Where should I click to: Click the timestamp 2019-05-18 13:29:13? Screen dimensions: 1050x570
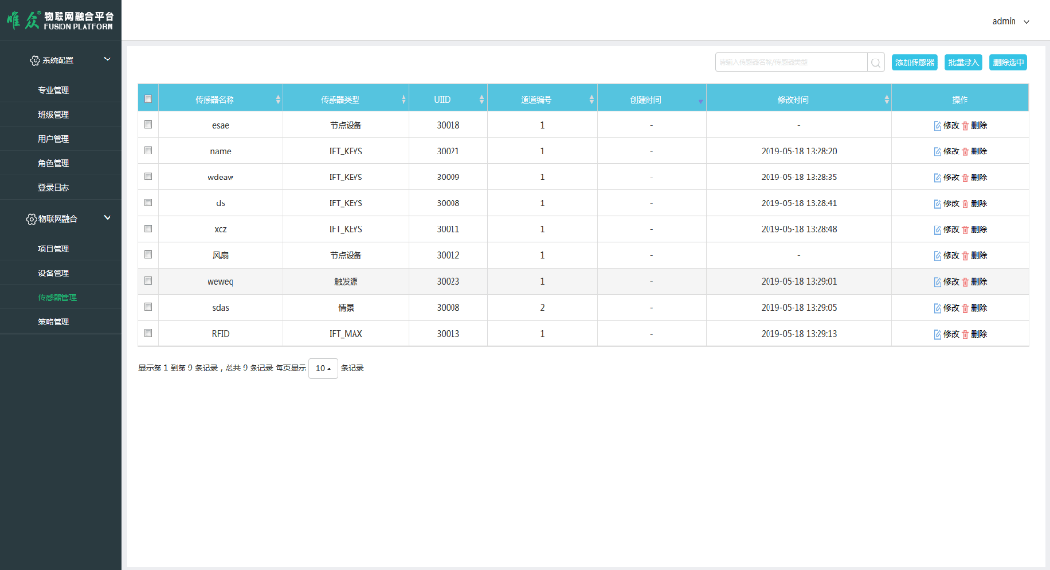799,334
